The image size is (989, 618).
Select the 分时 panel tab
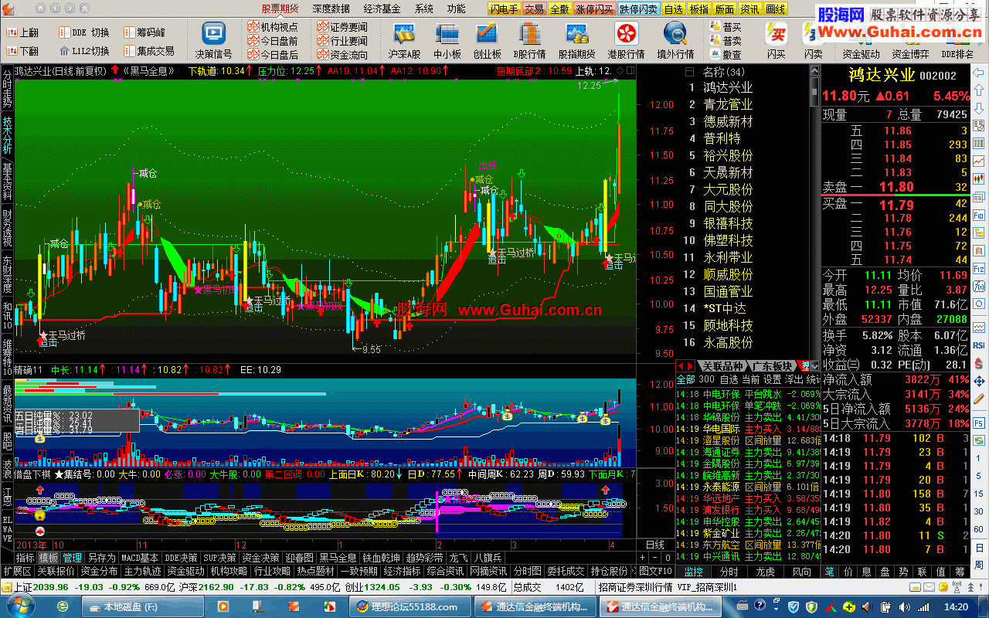(x=729, y=572)
